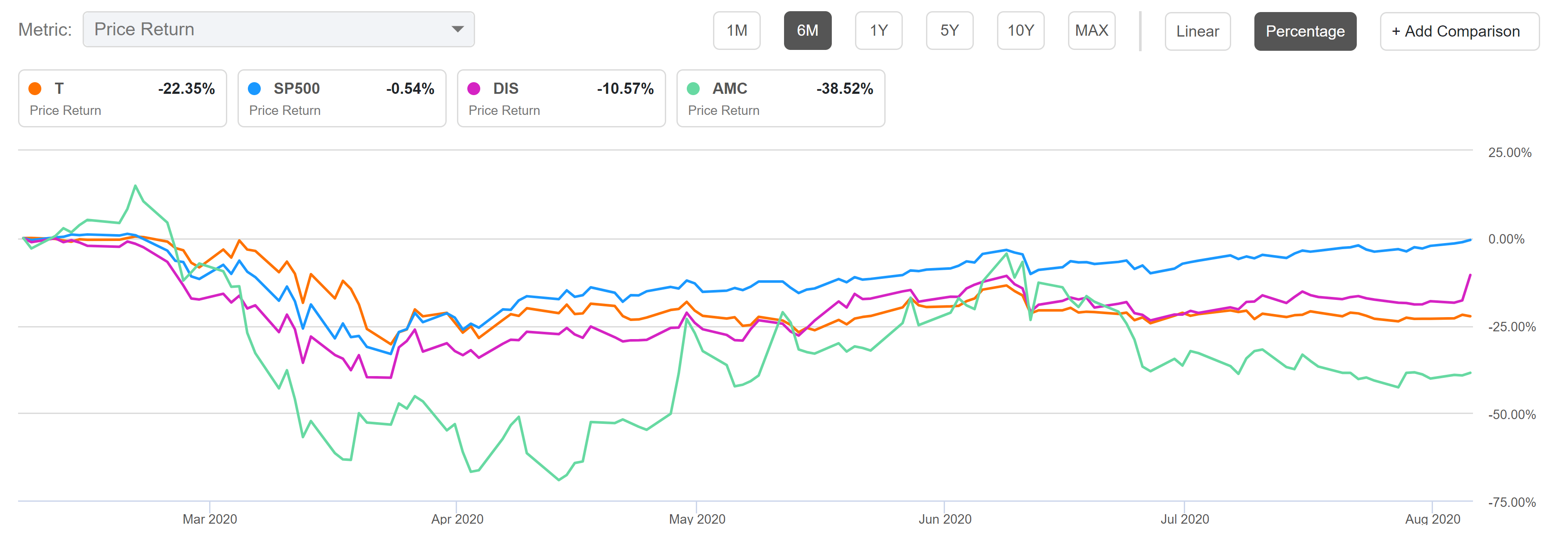Switch chart scale to Linear
This screenshot has width=1550, height=534.
(1198, 31)
